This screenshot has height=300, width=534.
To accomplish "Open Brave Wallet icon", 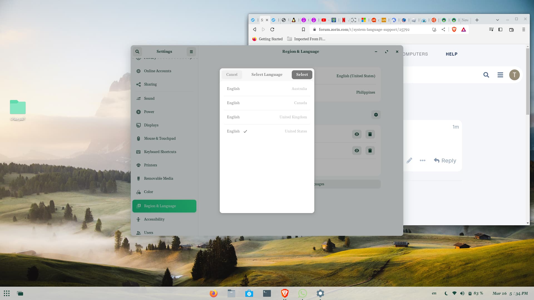I will pos(511,29).
